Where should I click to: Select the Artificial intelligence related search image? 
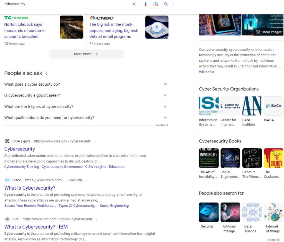tap(230, 212)
